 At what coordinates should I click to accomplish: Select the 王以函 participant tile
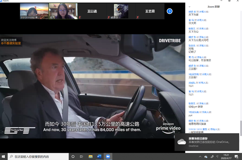coord(92,11)
